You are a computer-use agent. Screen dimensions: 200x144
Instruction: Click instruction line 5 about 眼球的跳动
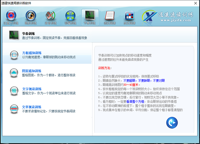[130, 93]
